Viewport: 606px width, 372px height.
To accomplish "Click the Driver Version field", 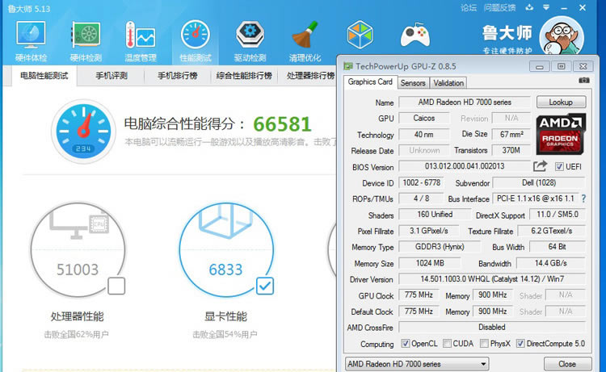I will [492, 279].
